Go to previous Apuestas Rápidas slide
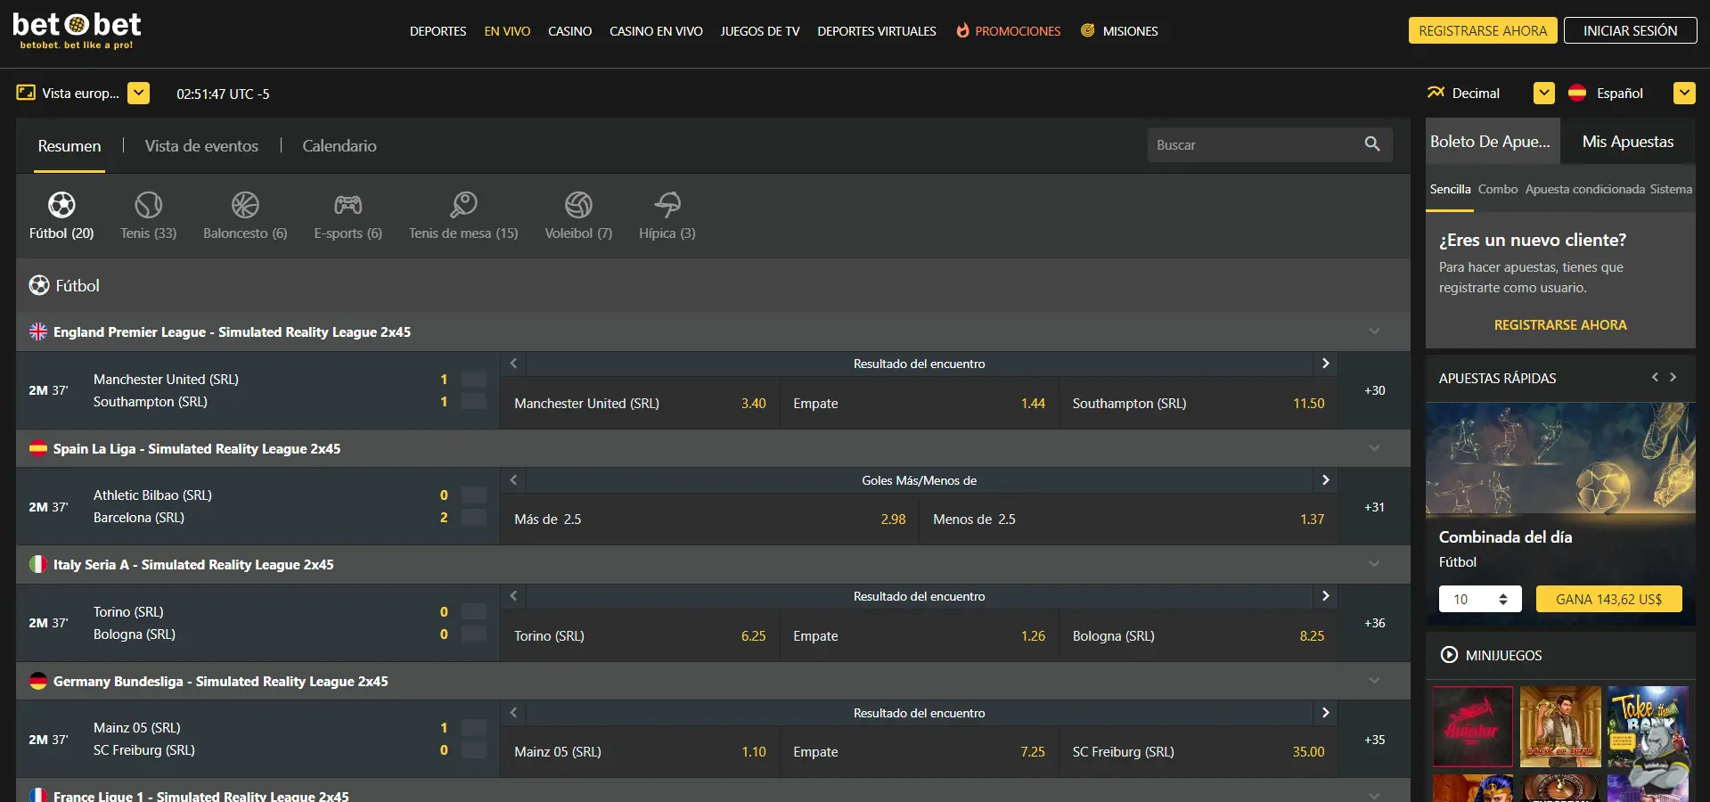Image resolution: width=1710 pixels, height=802 pixels. [1655, 378]
